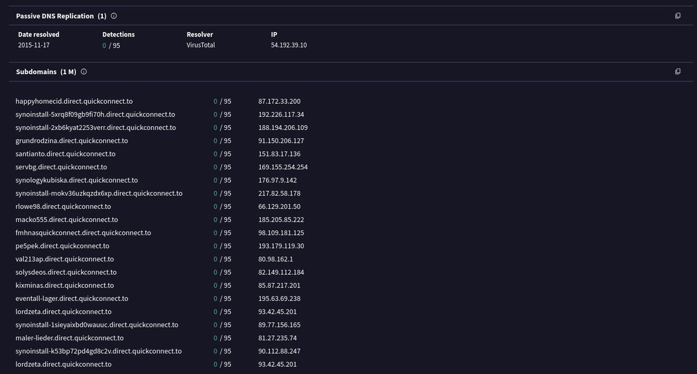Click IP address 185.205.85.222
697x374 pixels.
(281, 220)
